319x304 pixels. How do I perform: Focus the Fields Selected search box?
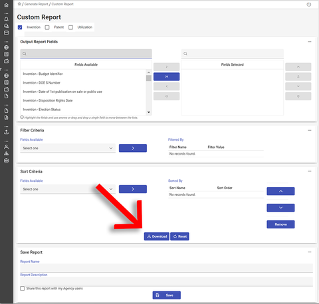click(x=233, y=54)
